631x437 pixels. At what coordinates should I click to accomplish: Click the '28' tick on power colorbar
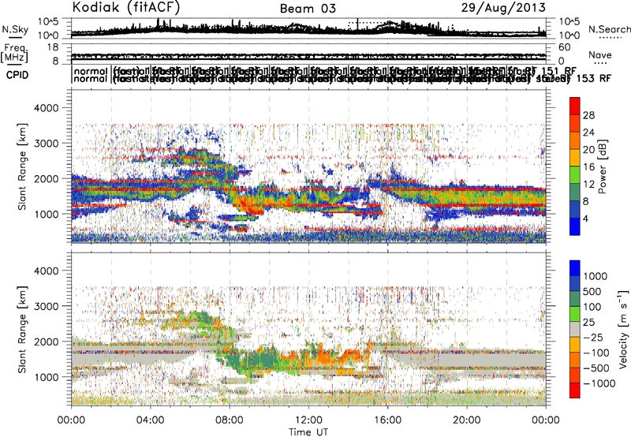(588, 115)
